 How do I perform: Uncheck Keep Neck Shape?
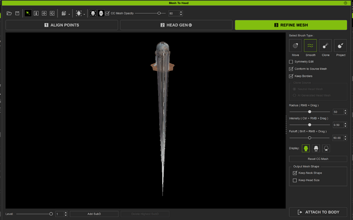click(x=295, y=173)
